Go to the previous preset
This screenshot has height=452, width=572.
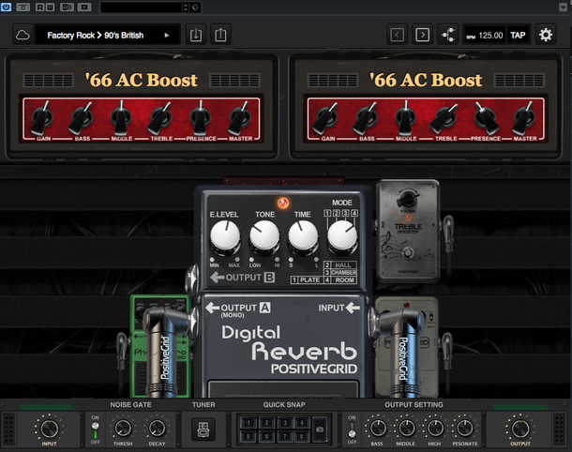(397, 35)
